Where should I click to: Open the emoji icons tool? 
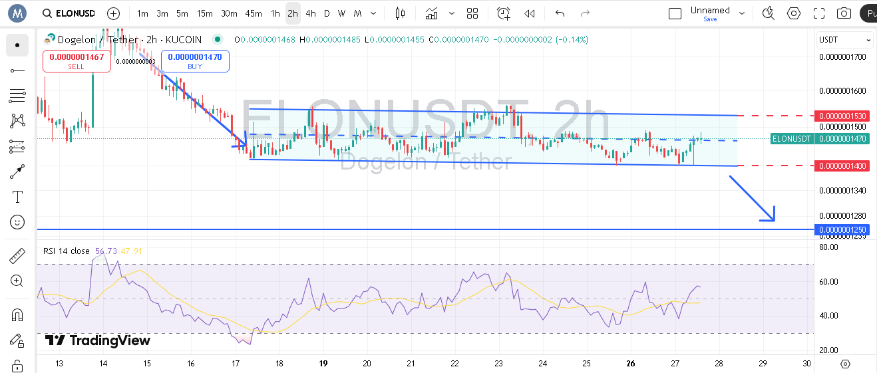click(17, 222)
